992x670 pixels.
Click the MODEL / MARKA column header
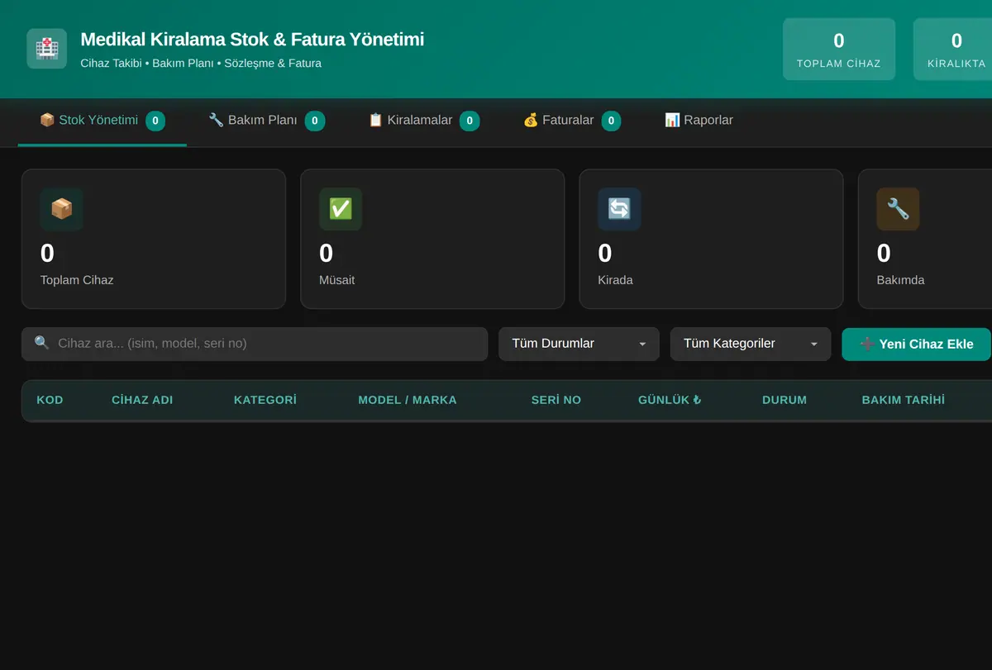[x=408, y=400]
